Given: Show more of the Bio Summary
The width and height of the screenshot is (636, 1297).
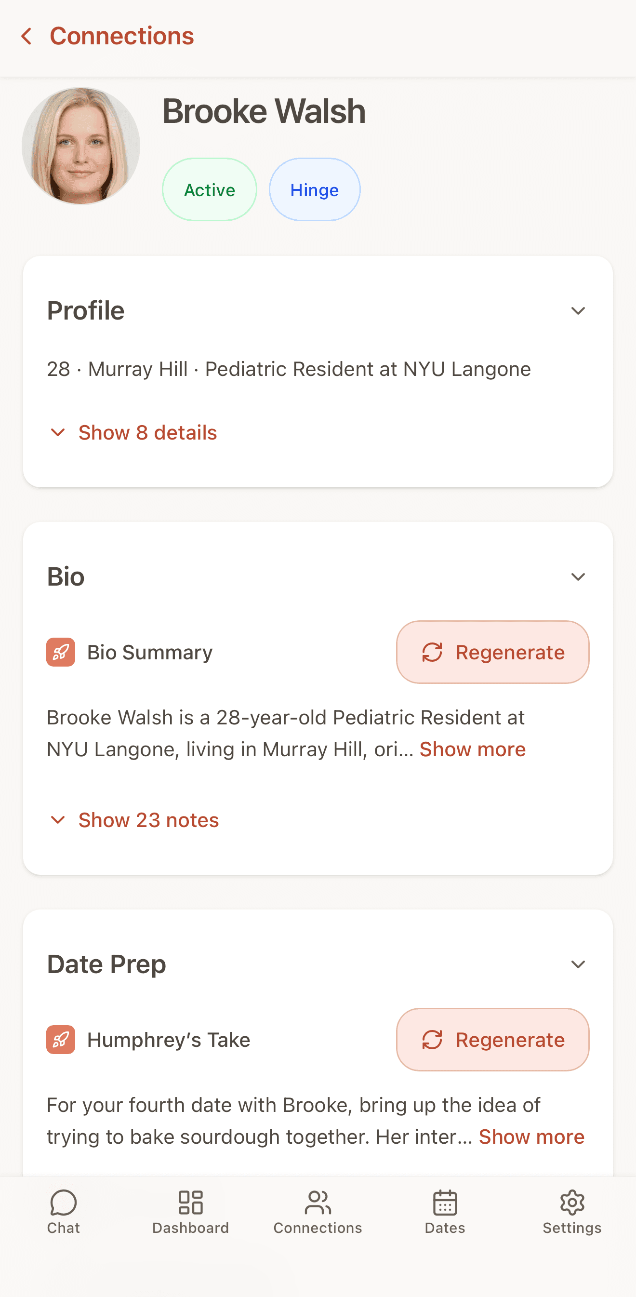Looking at the screenshot, I should tap(473, 749).
